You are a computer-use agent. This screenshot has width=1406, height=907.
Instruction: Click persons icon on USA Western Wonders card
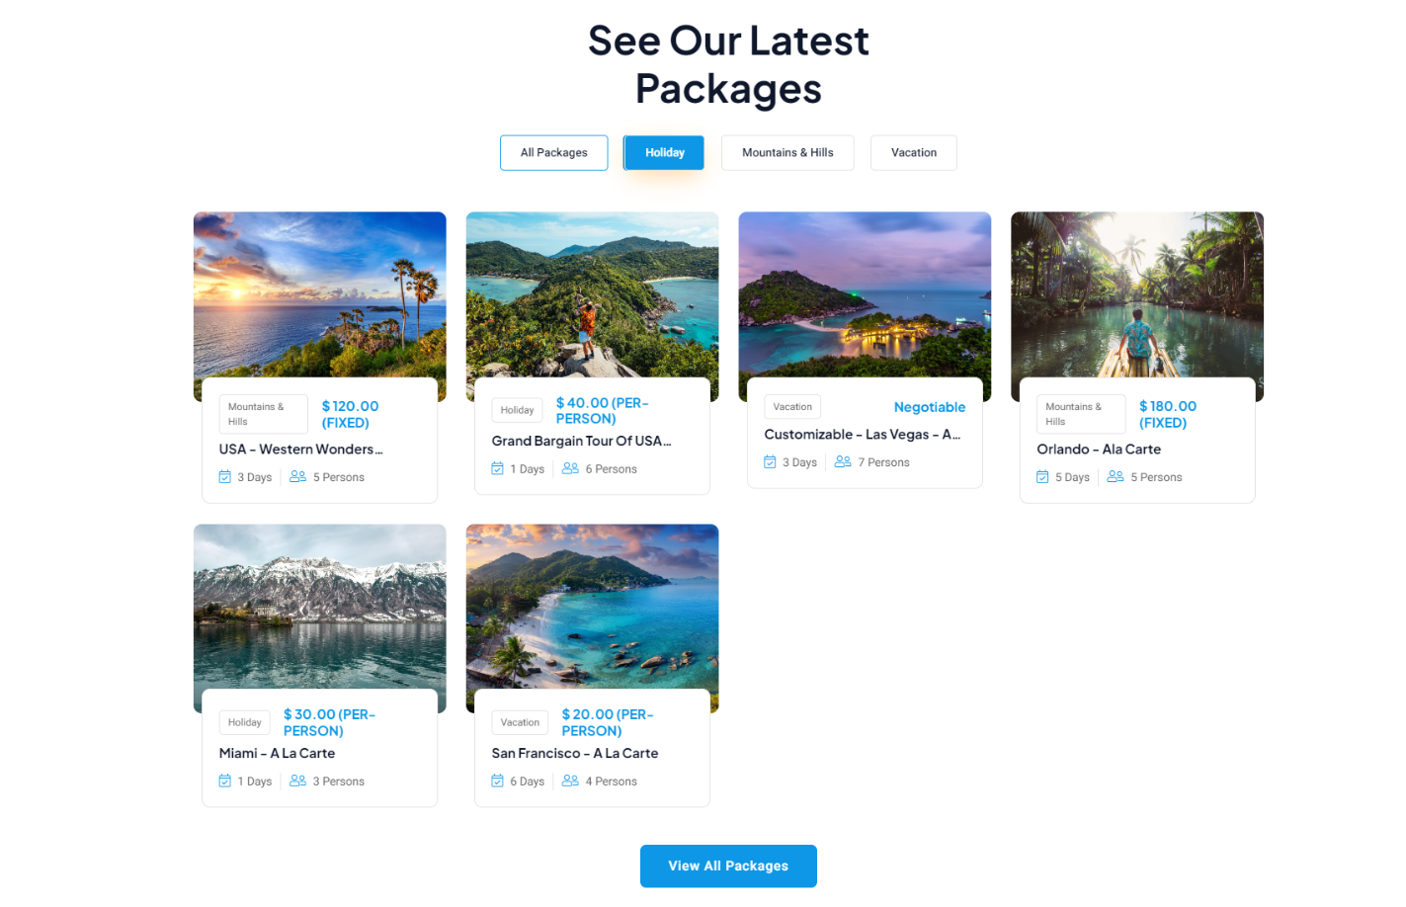coord(297,476)
